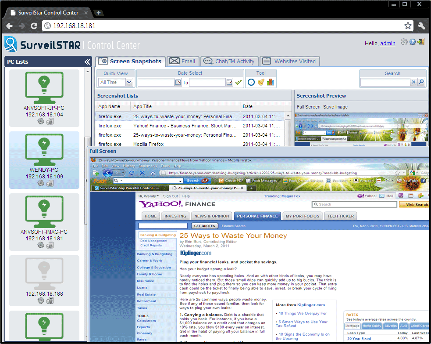Click the admin user link
Viewport: 431px width, 344px height.
pyautogui.click(x=388, y=43)
